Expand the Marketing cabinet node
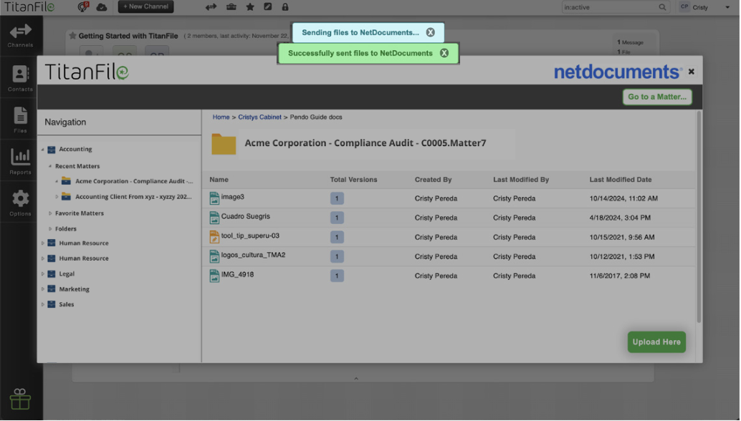 [x=42, y=289]
